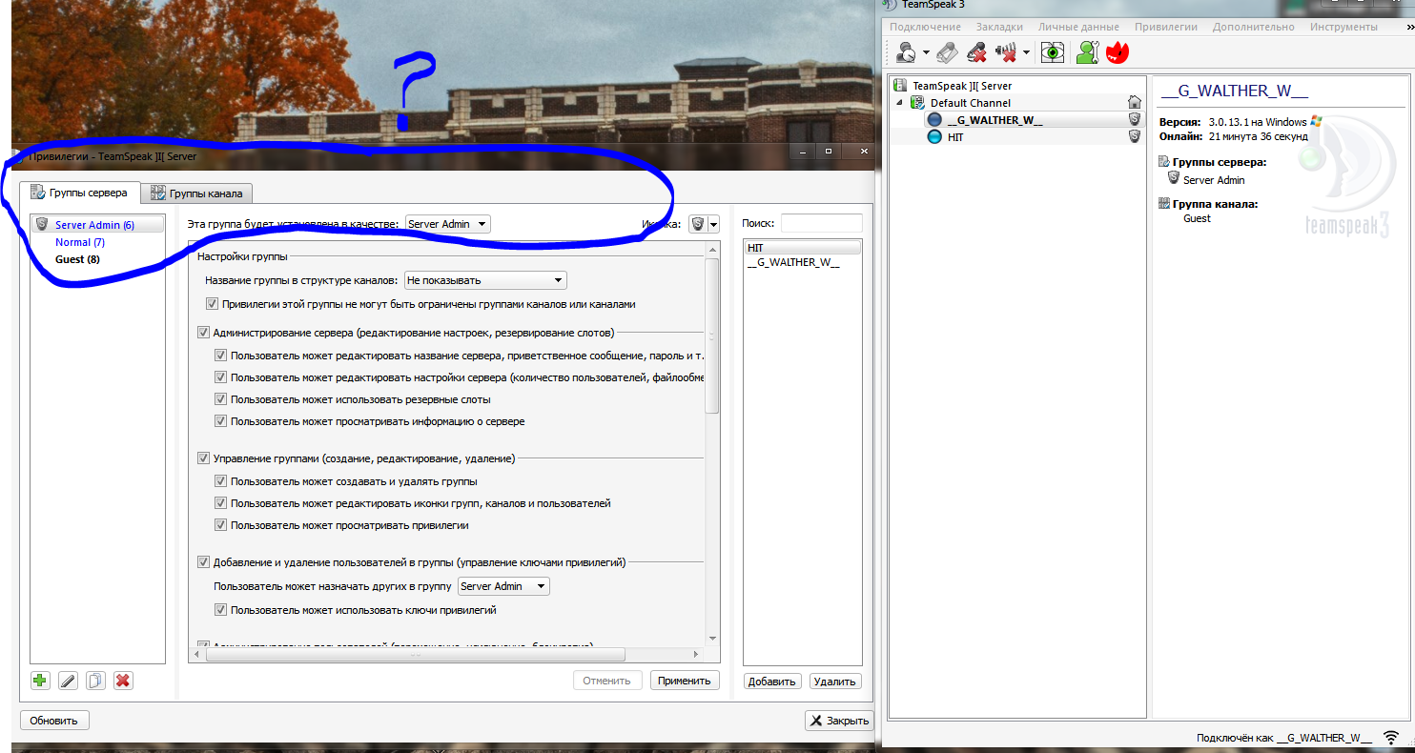
Task: Expand the mute speakers dropdown arrow
Action: [1025, 53]
